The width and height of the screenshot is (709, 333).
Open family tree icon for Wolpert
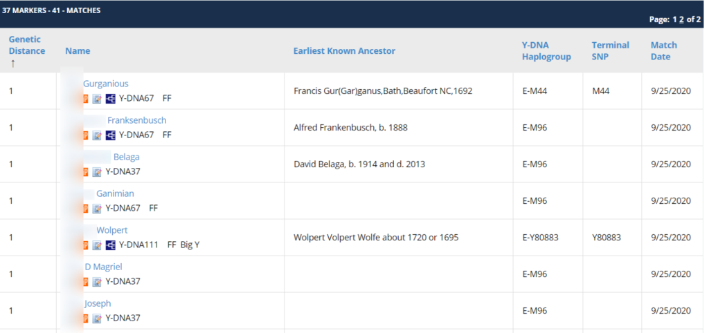click(x=110, y=245)
